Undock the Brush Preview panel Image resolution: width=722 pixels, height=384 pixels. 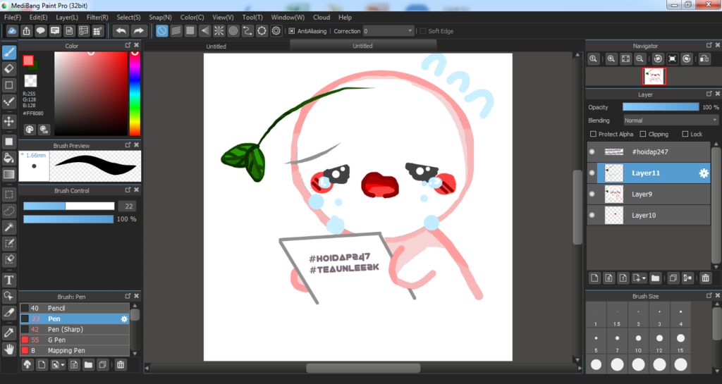click(128, 145)
